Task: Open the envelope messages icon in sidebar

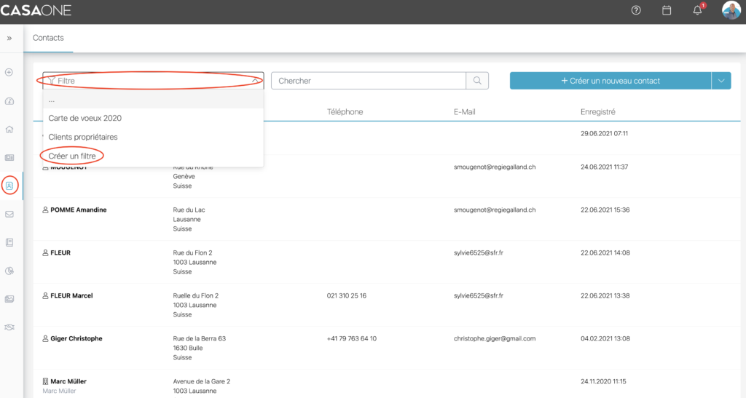Action: coord(9,214)
